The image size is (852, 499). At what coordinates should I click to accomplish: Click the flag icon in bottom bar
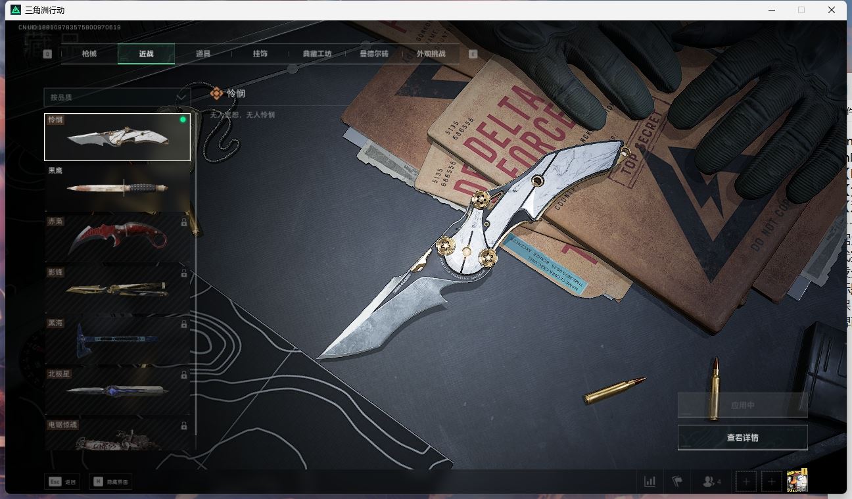677,481
